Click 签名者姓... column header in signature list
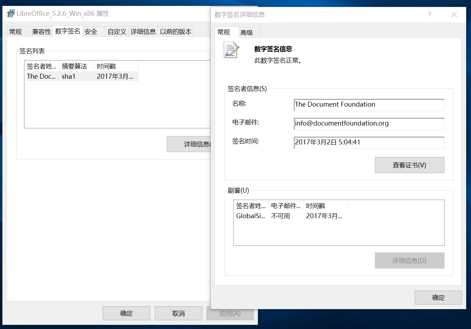Screen dimensions: 471x329 [42, 66]
